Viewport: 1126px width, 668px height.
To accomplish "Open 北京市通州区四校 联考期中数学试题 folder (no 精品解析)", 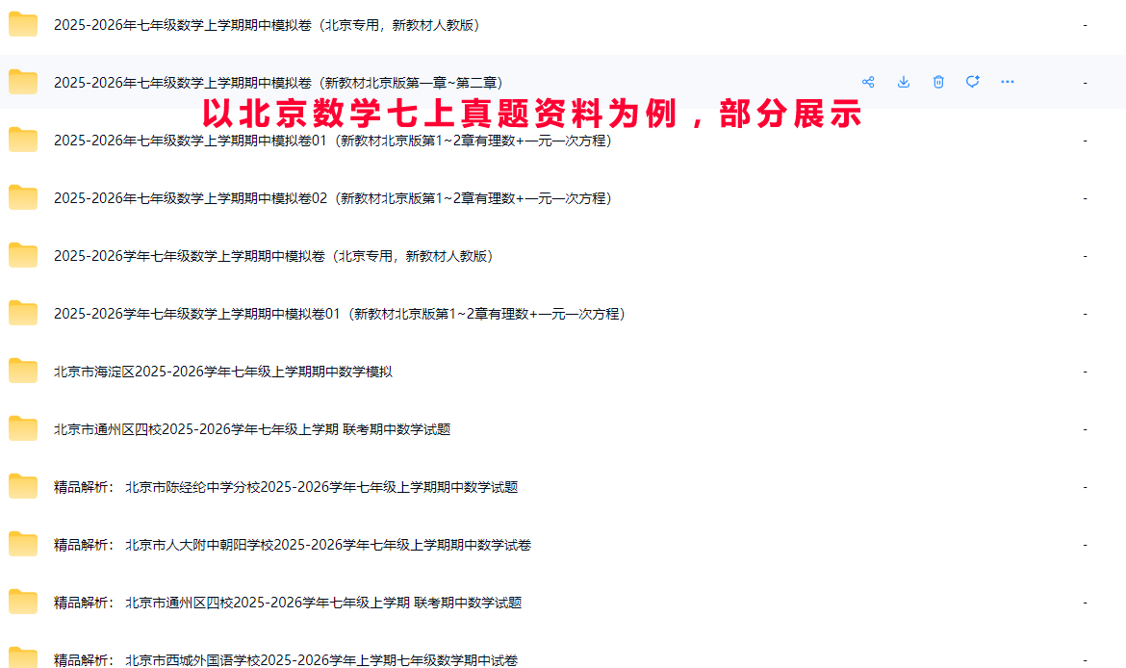I will (x=252, y=429).
